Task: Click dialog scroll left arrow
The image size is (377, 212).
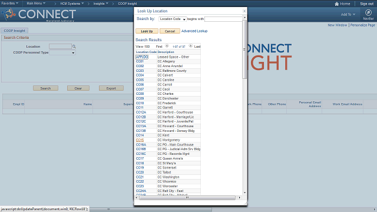Action: 137,198
